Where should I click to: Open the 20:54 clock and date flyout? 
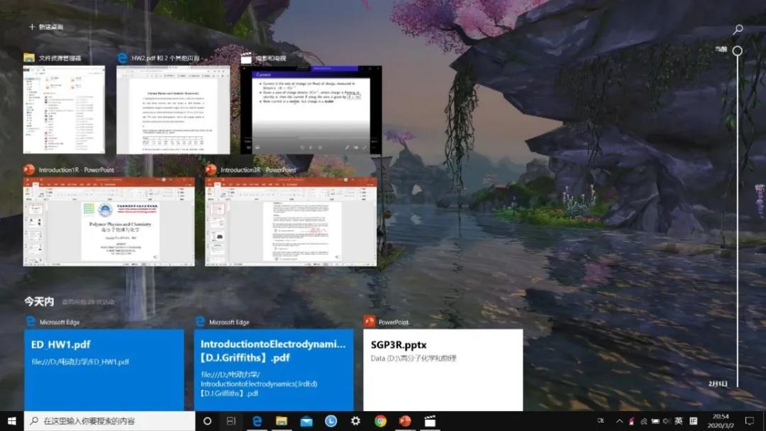click(x=721, y=421)
